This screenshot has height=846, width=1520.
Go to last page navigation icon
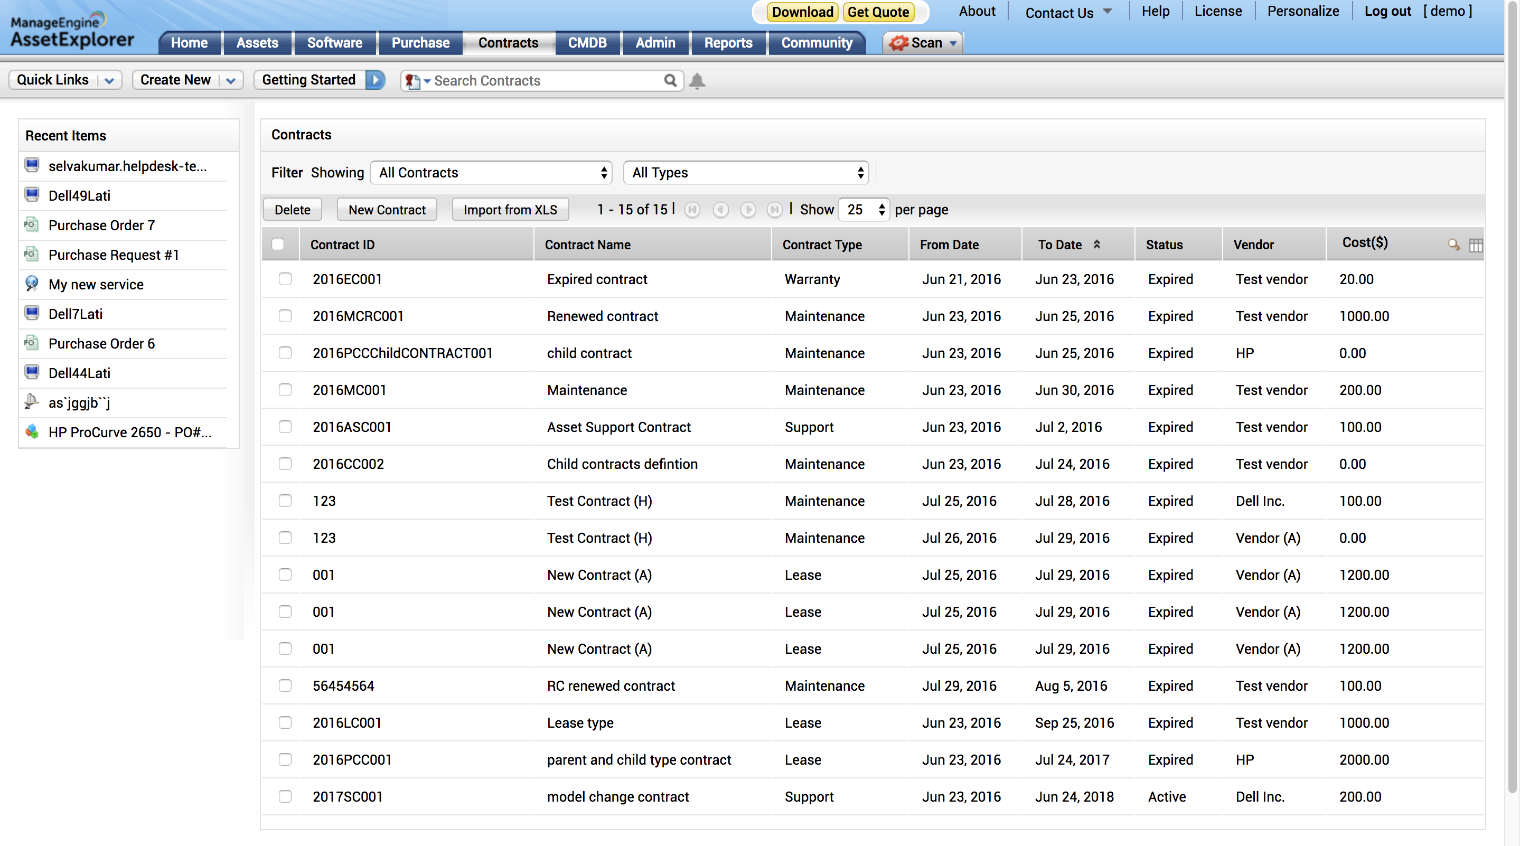(774, 210)
